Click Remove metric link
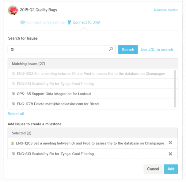 [166, 10]
